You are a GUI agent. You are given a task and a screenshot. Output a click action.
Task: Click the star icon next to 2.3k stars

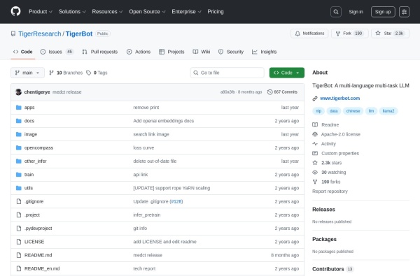coord(315,163)
